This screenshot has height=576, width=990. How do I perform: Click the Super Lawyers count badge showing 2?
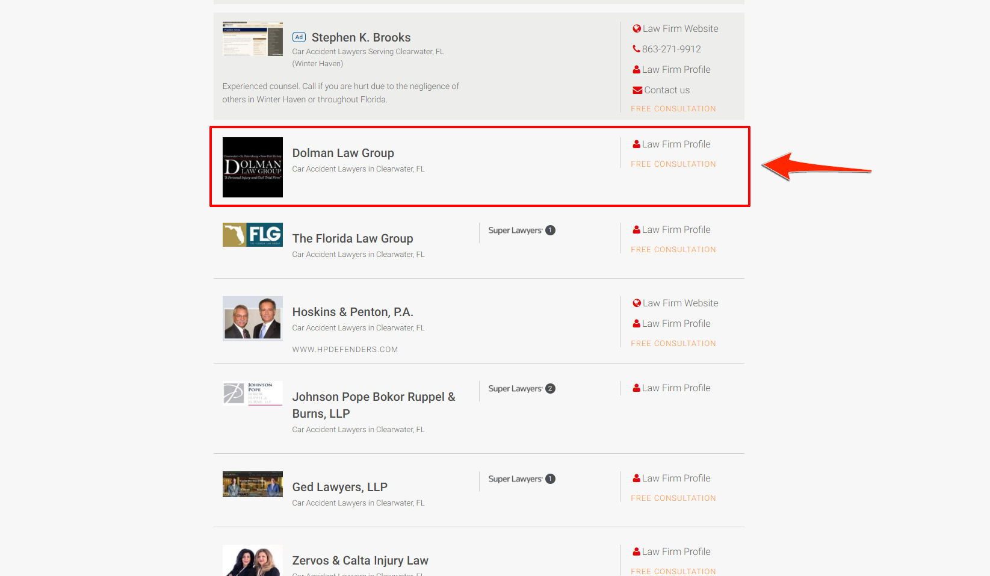pyautogui.click(x=549, y=388)
